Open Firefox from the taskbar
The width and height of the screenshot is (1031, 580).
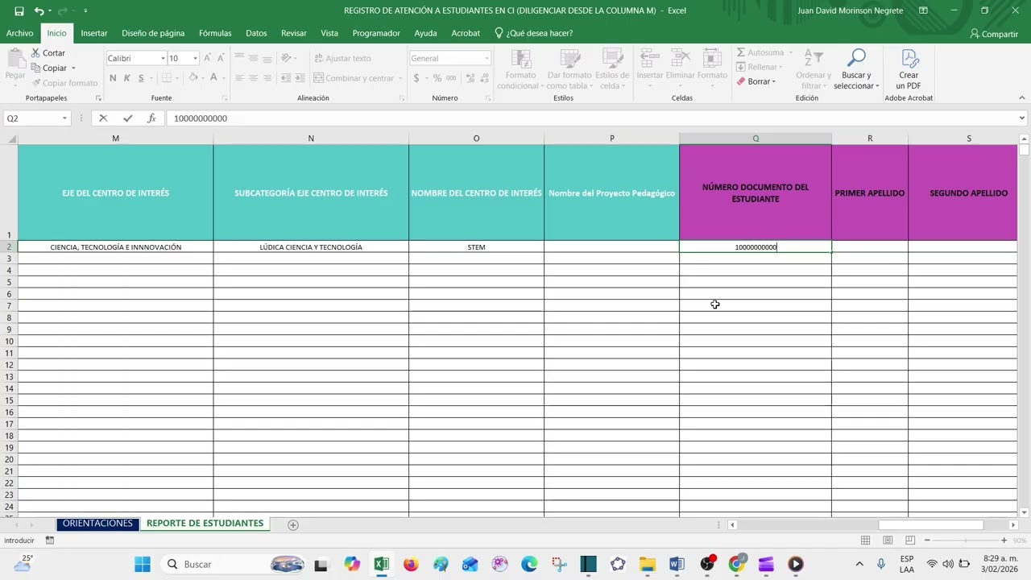coord(411,564)
